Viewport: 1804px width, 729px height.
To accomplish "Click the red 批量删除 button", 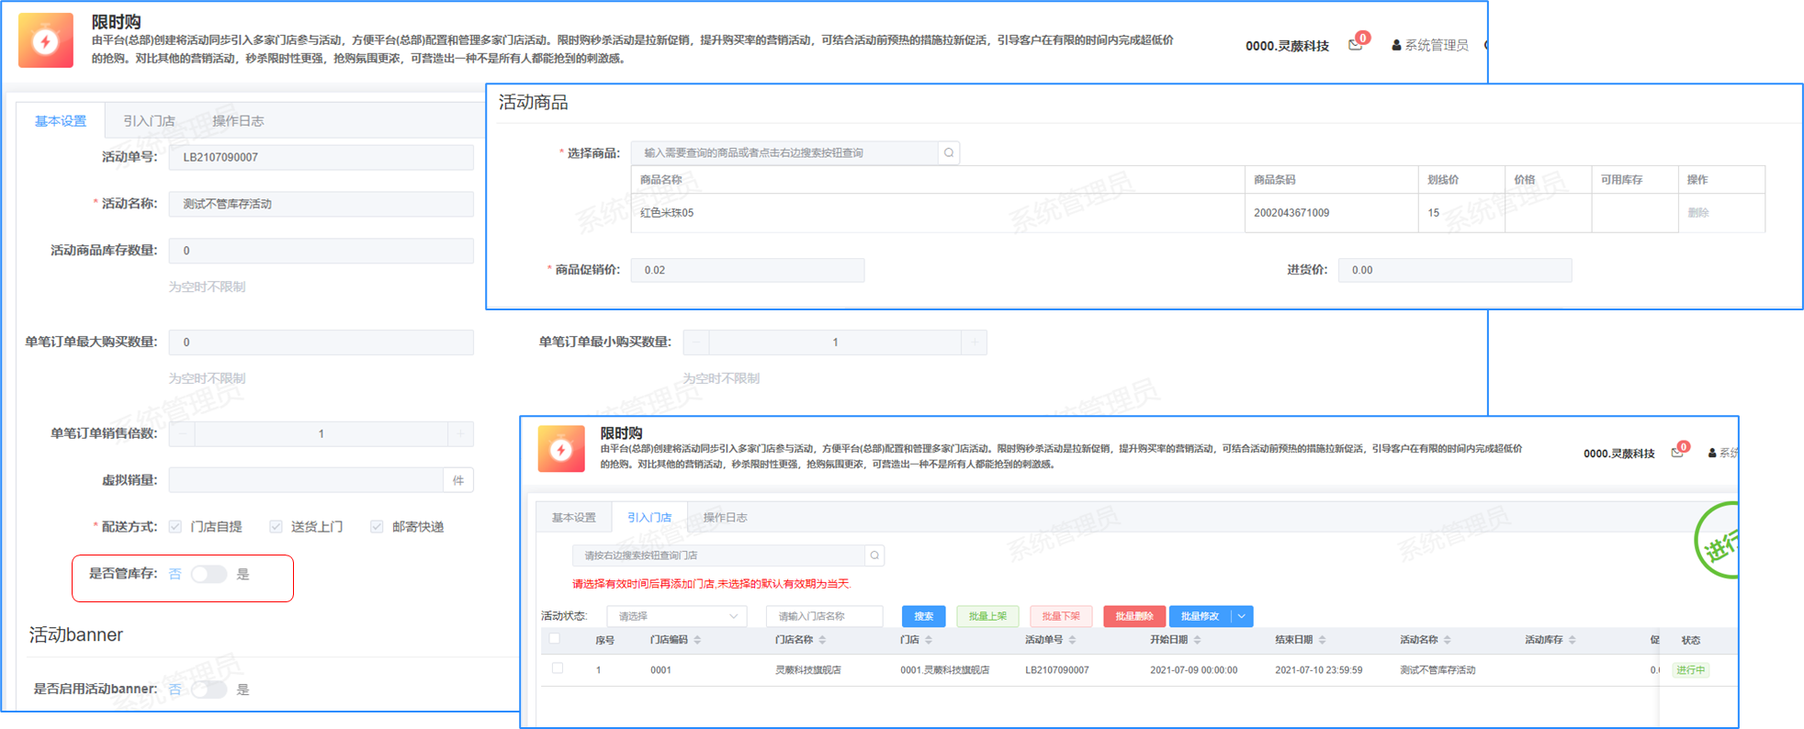I will (1133, 616).
